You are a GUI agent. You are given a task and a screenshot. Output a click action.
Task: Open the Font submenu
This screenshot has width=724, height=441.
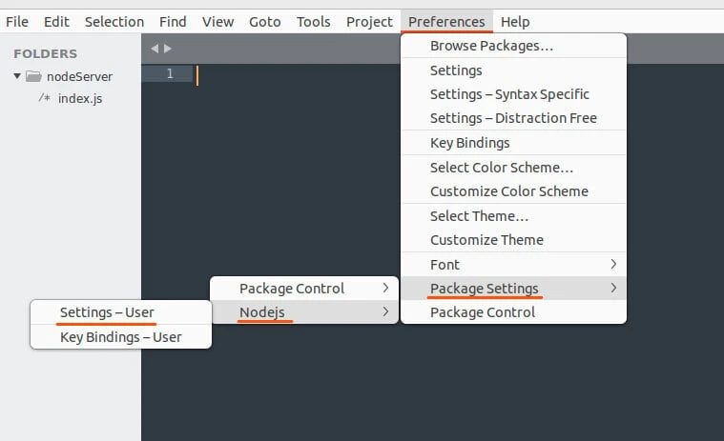(513, 264)
